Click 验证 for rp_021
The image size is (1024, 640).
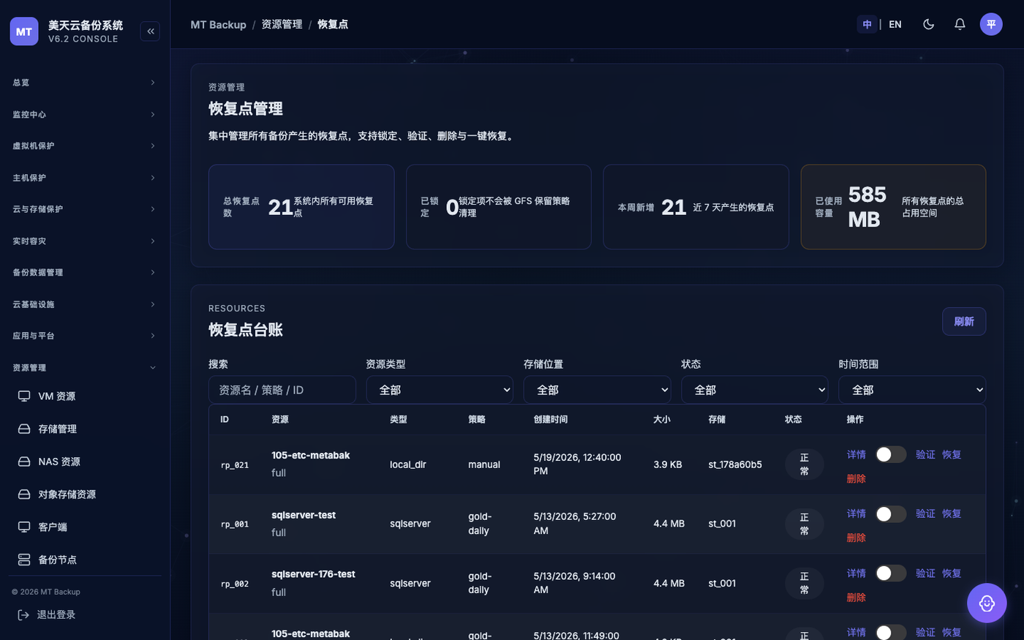click(x=925, y=454)
